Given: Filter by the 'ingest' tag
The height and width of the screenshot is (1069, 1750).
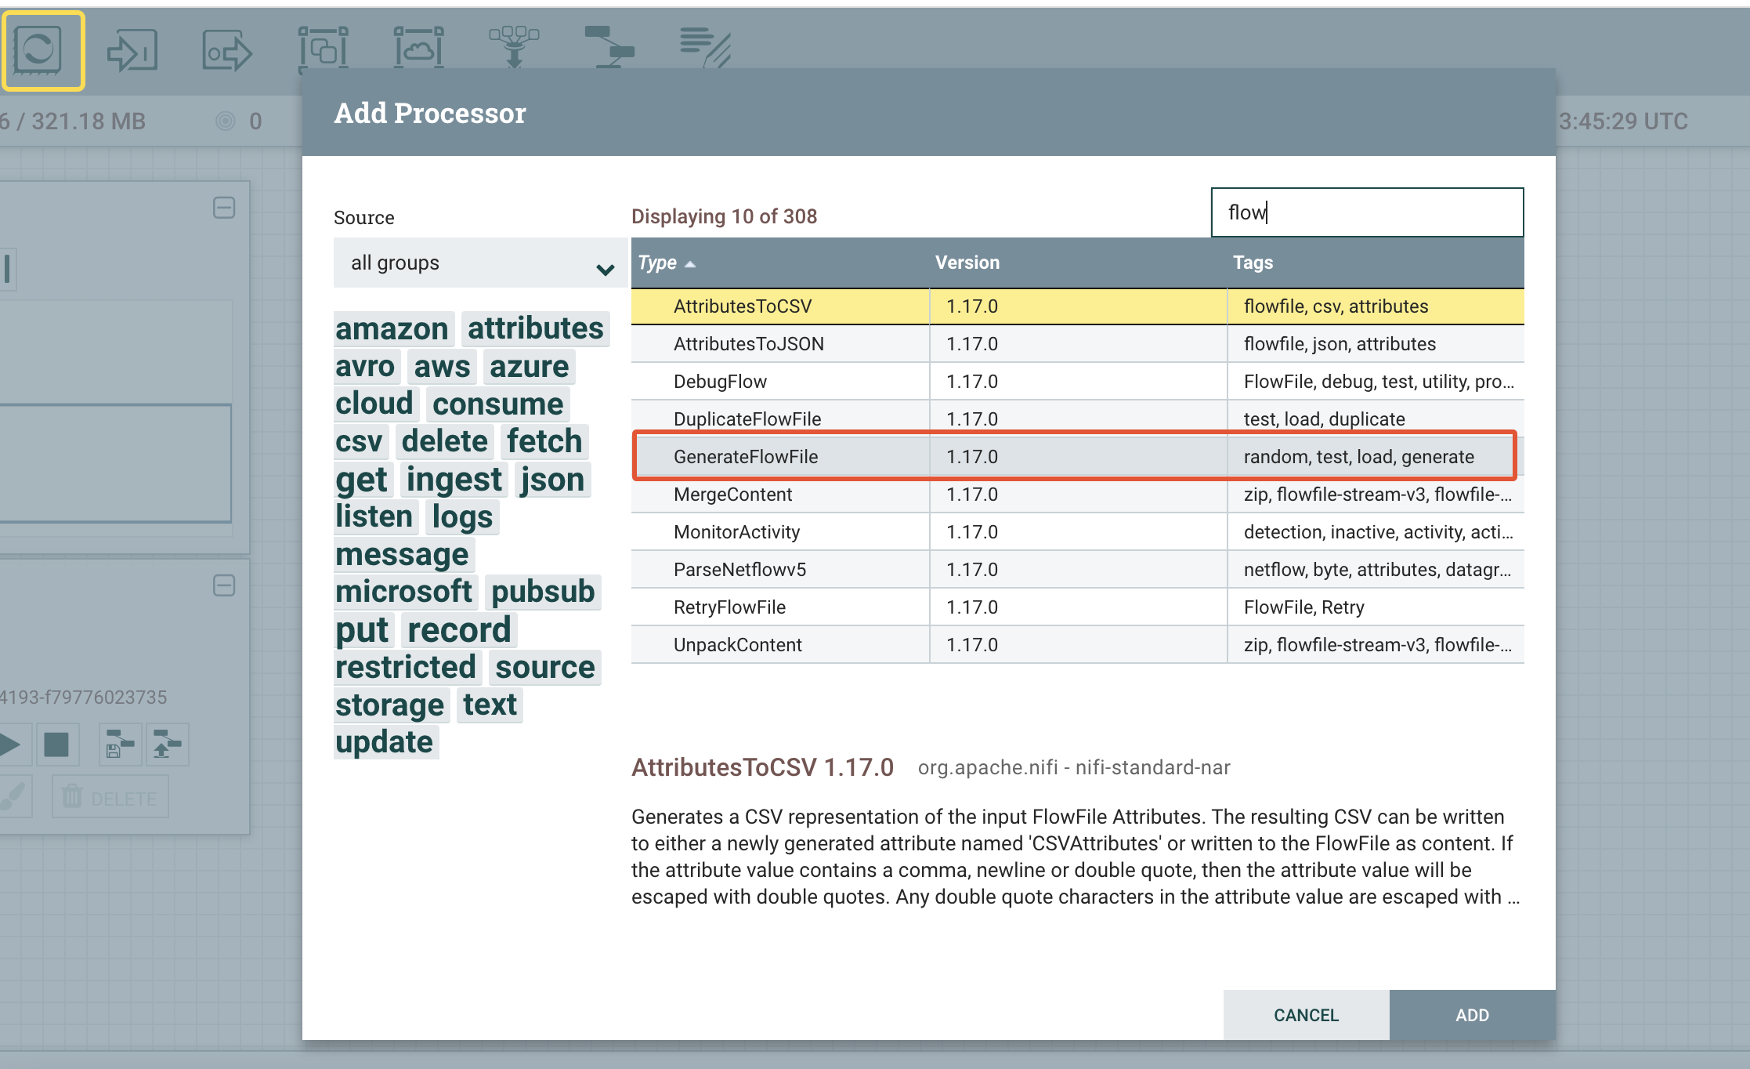Looking at the screenshot, I should tap(454, 479).
